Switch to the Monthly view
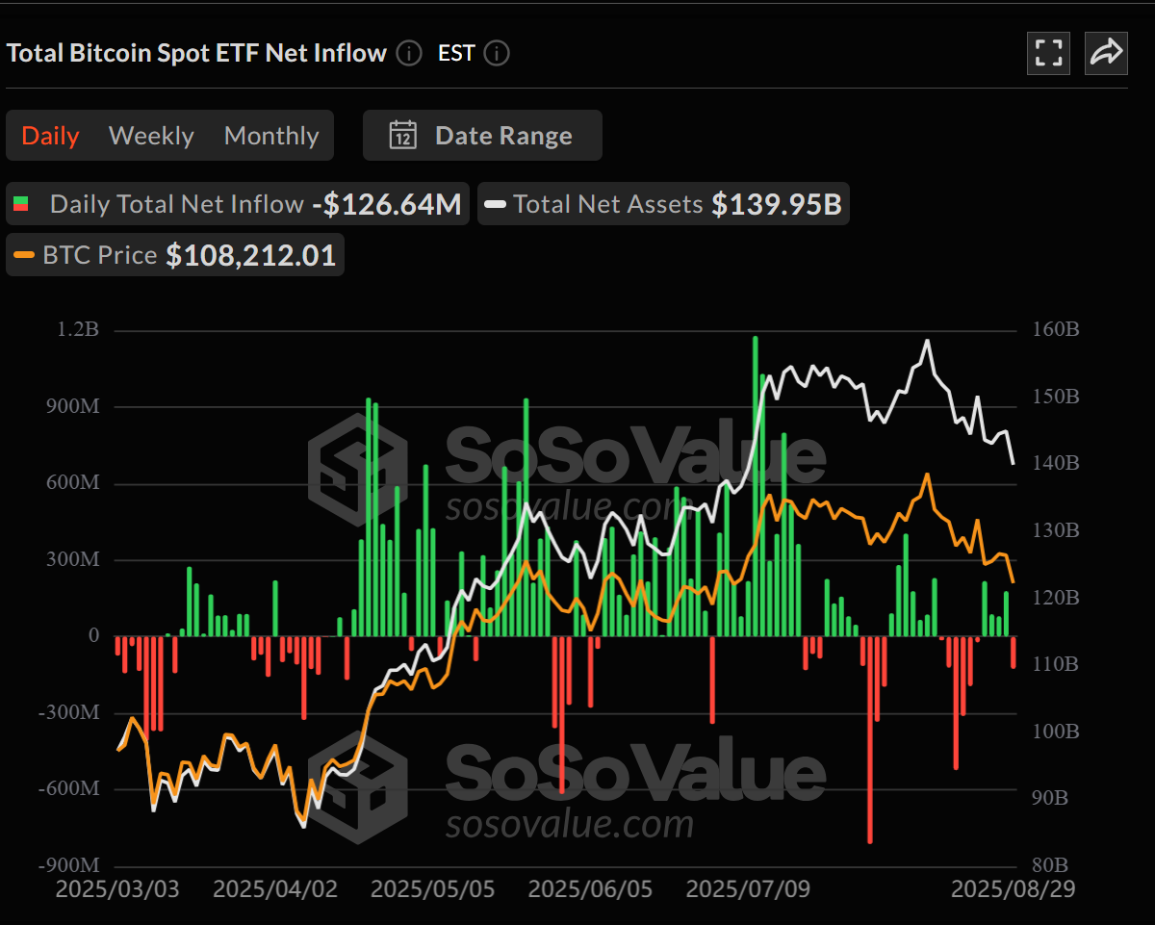Screen dimensions: 1155x925 point(270,135)
